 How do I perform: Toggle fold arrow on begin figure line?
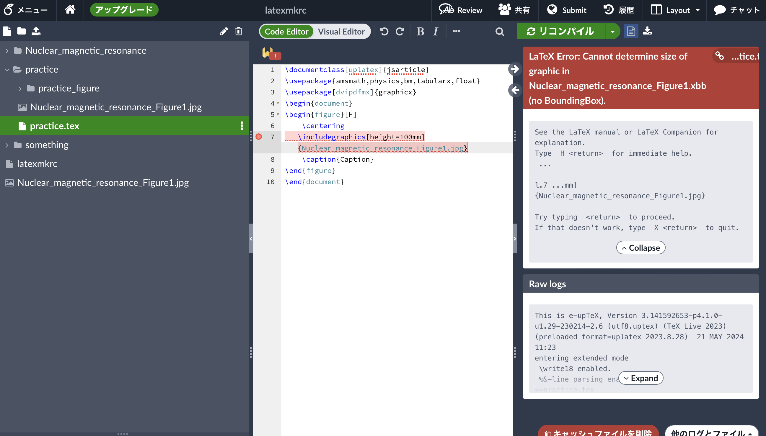coord(278,114)
